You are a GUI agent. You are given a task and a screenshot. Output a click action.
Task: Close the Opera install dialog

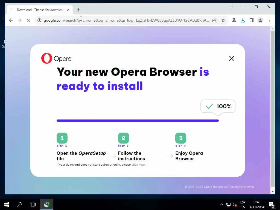(231, 58)
